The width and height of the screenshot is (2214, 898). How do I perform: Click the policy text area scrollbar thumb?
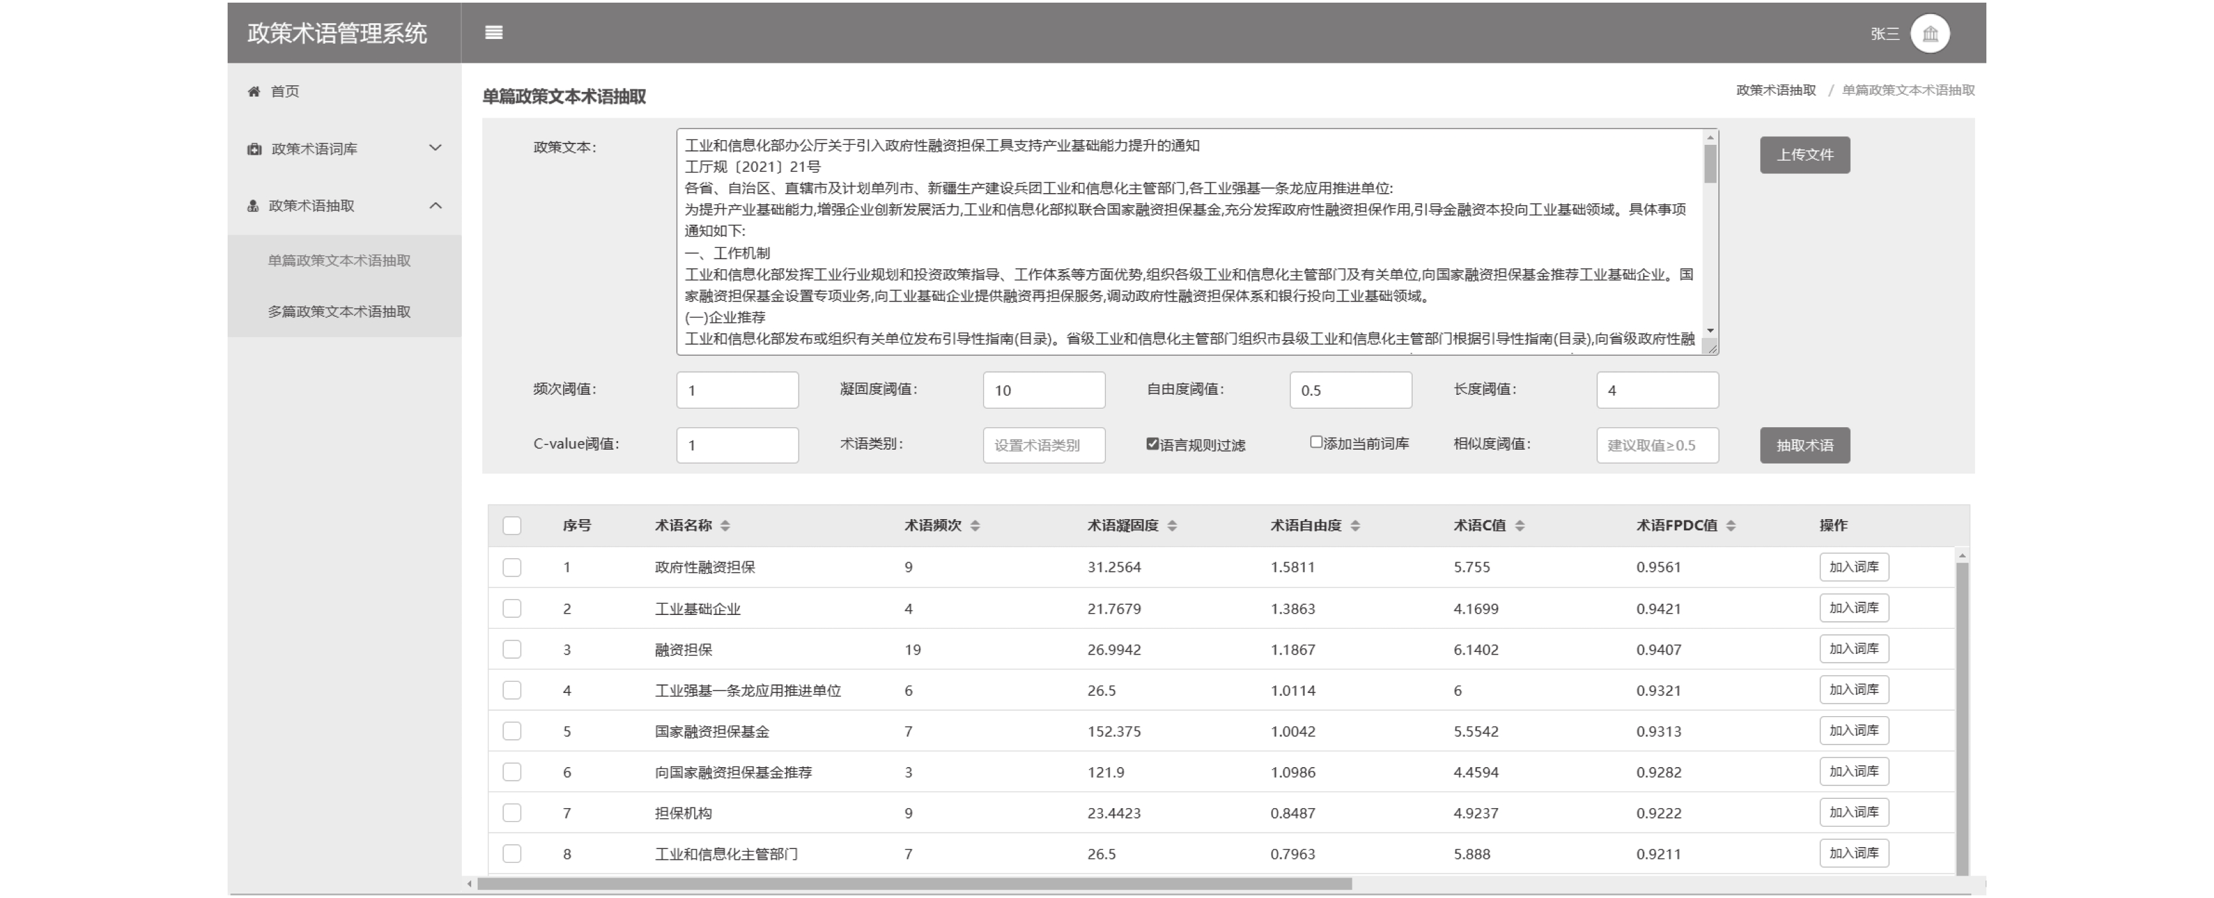click(1710, 163)
